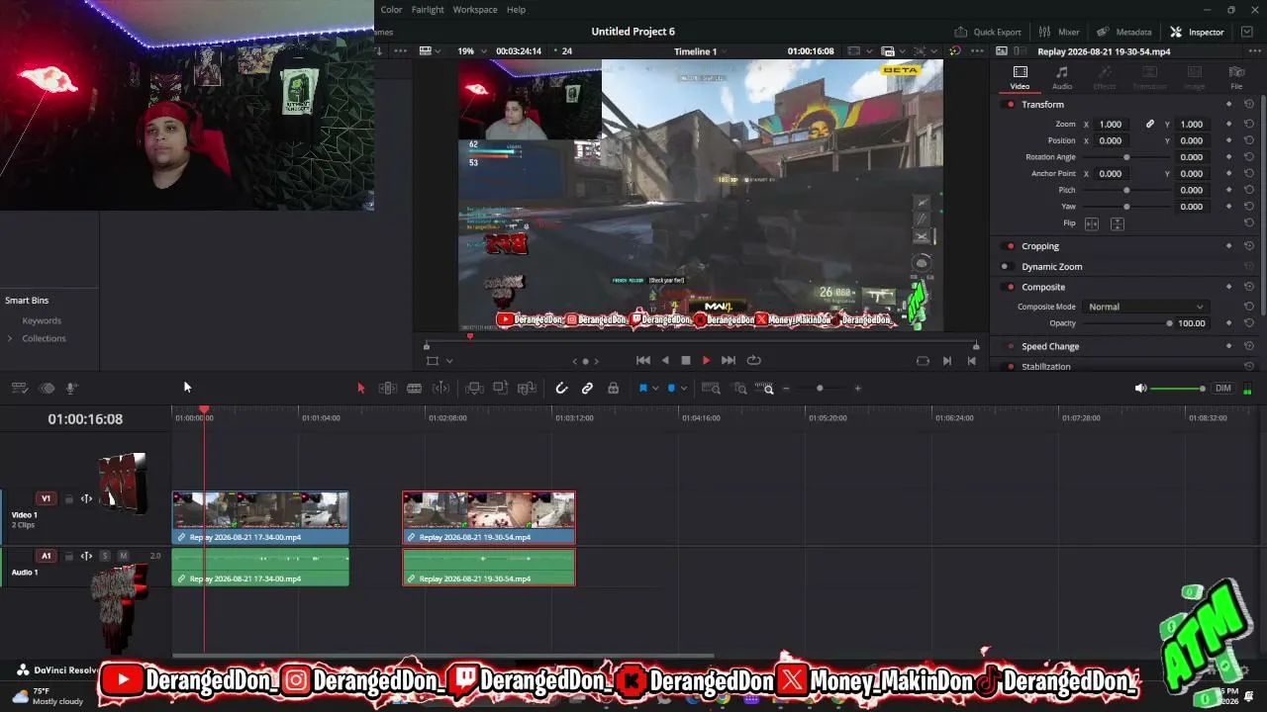Jump to first frame in viewer
Image resolution: width=1267 pixels, height=712 pixels.
(x=643, y=361)
